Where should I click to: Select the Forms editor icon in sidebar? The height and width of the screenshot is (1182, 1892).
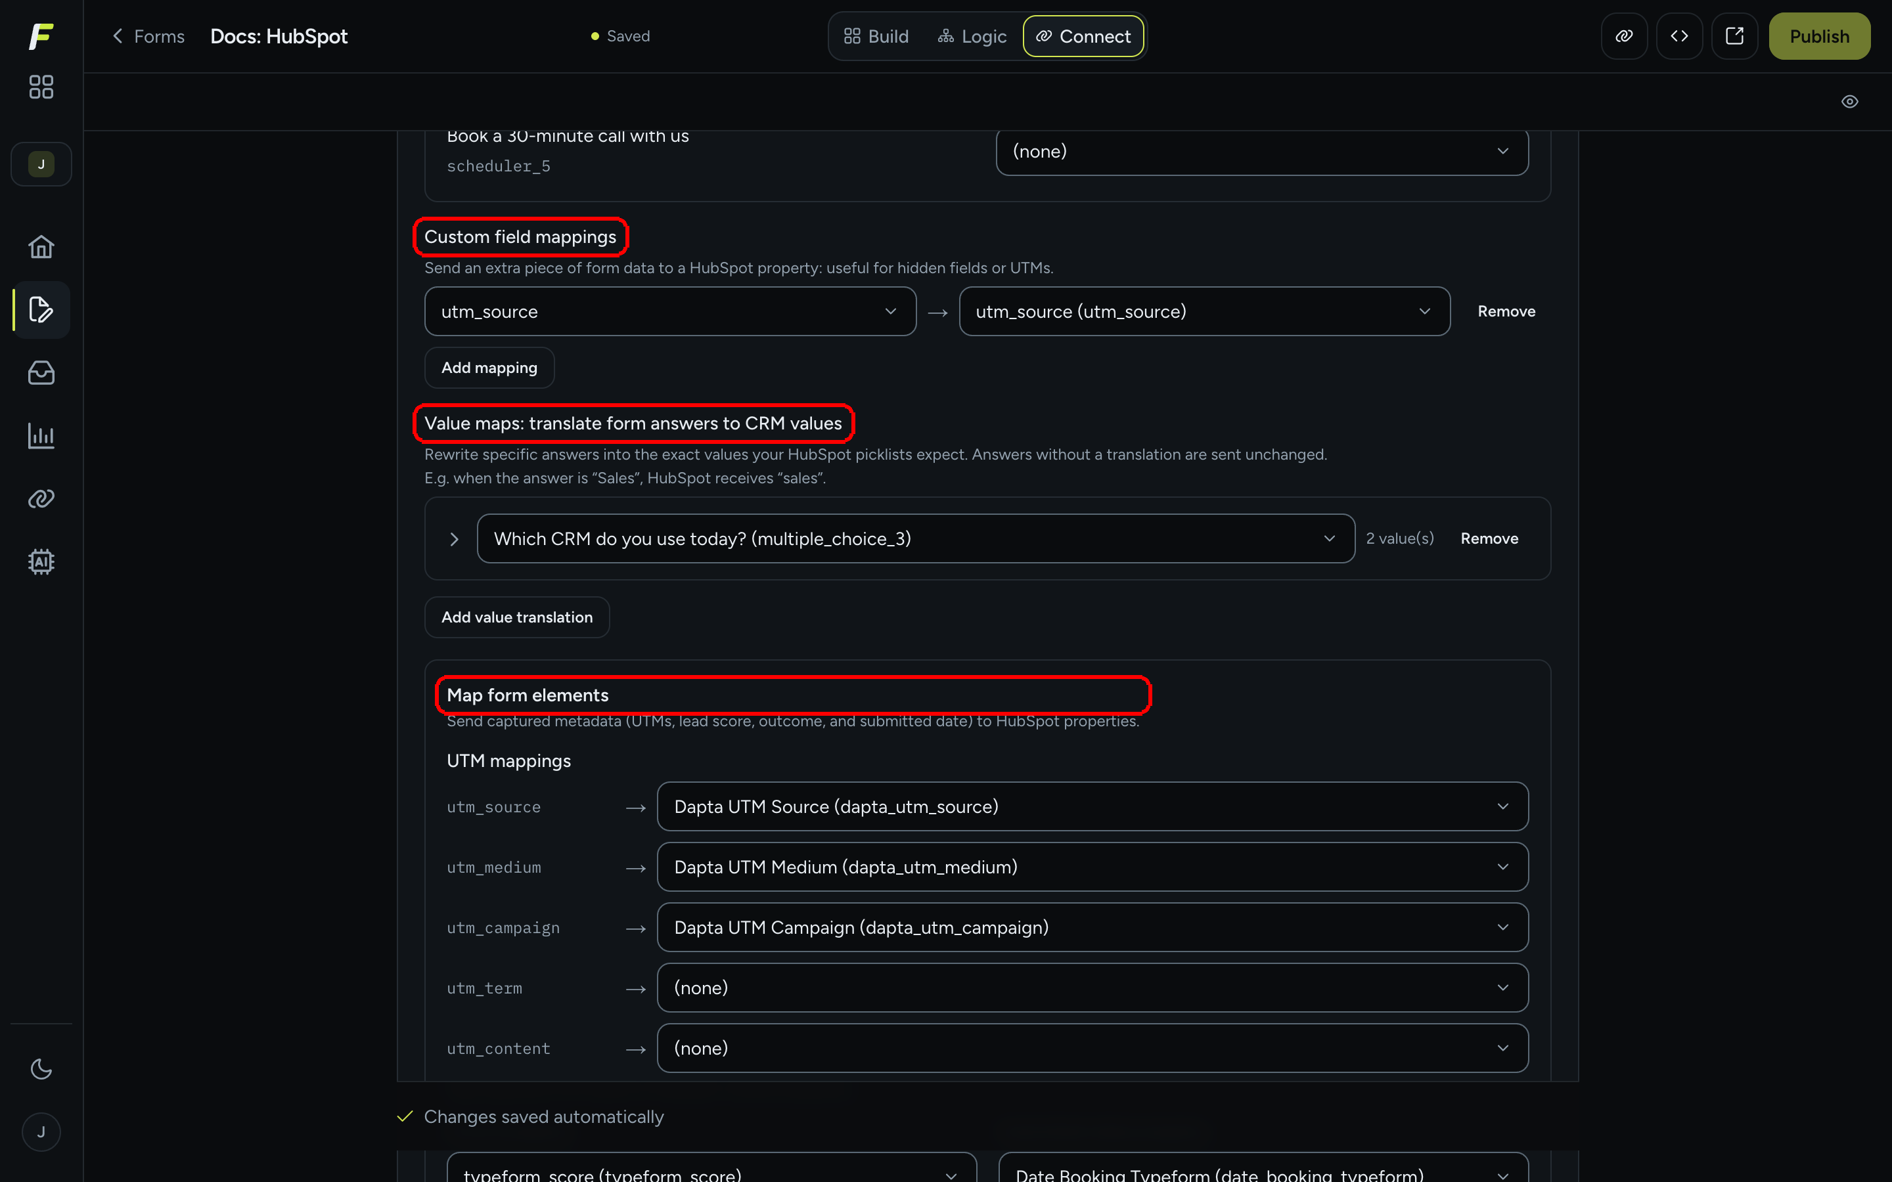(41, 309)
